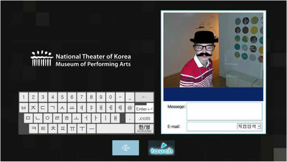The width and height of the screenshot is (287, 162).
Task: Click the E-mail dropdown arrow
Action: point(259,127)
